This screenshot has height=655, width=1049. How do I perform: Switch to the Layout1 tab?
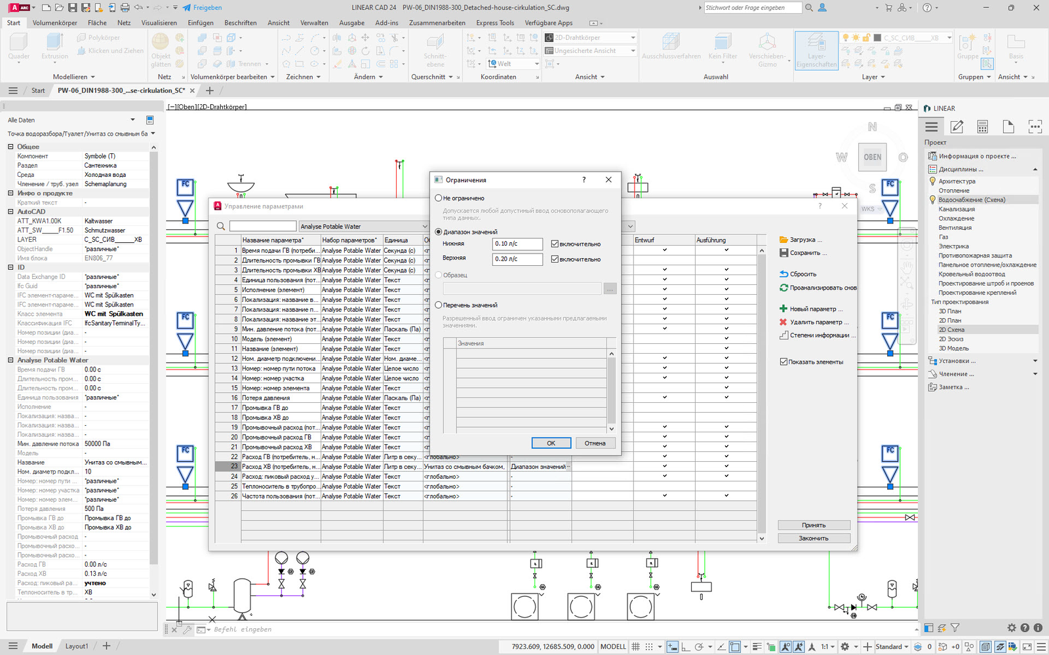pyautogui.click(x=77, y=646)
